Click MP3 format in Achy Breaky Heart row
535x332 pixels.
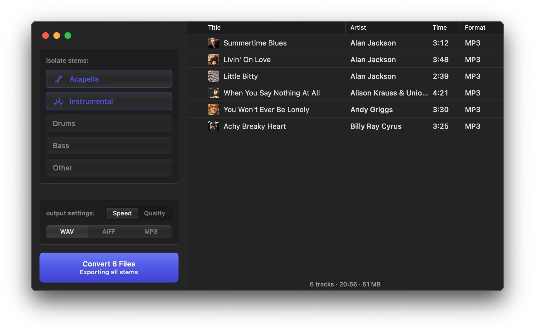[x=472, y=126]
